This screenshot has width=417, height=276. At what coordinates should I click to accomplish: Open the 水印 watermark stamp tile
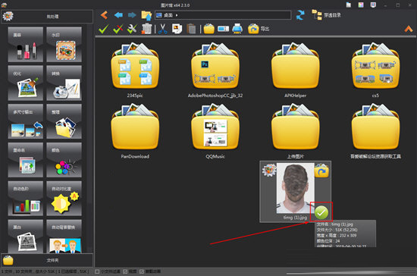[x=64, y=45]
